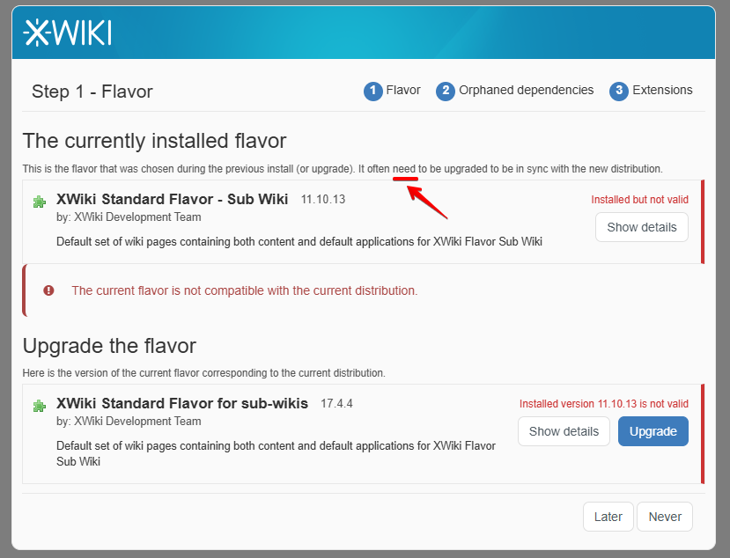Dismiss with the Never button
Viewport: 730px width, 558px height.
(665, 517)
